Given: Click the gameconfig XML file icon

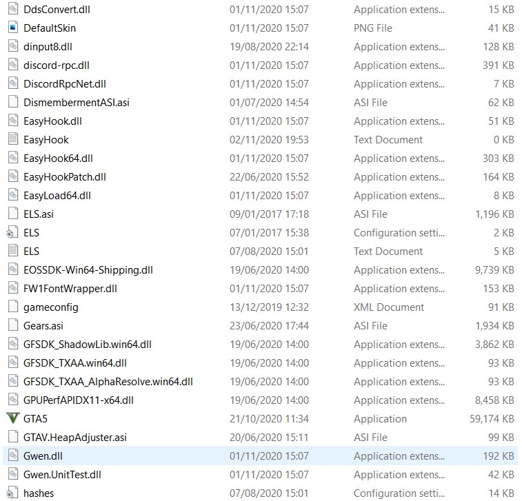Looking at the screenshot, I should click(x=13, y=307).
